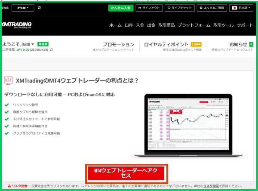Image resolution: width=258 pixels, height=191 pixels.
Task: Click the green notification count badge
Action: tap(251, 44)
